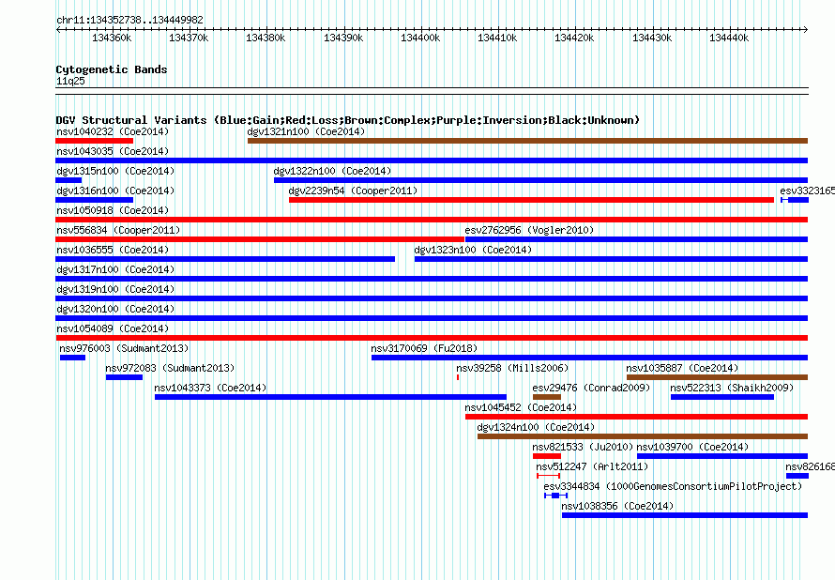Click the nsv1043035 (Coe2014) variant label
This screenshot has height=580, width=835.
(113, 151)
